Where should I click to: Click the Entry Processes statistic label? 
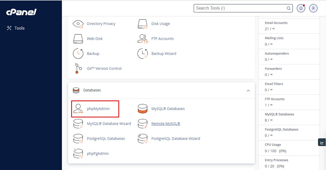(276, 160)
